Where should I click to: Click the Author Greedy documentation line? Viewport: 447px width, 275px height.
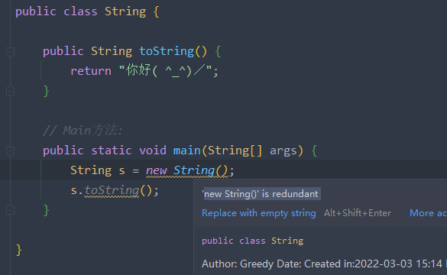coord(323,264)
